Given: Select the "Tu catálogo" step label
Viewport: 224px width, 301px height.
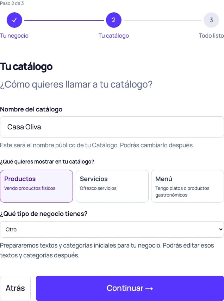Looking at the screenshot, I should [x=114, y=36].
